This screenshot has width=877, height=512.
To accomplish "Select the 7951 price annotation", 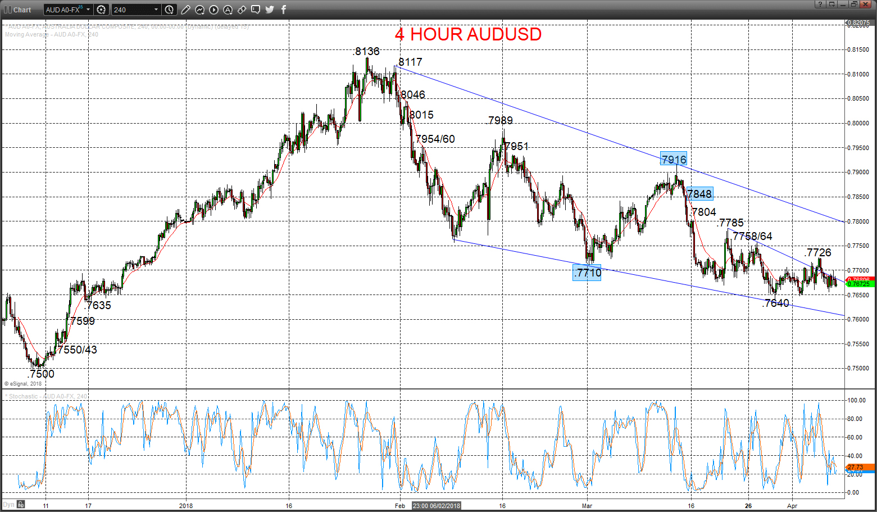I will coord(516,146).
